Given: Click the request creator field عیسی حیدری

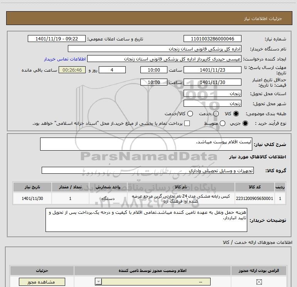Looking at the screenshot, I should point(164,59).
